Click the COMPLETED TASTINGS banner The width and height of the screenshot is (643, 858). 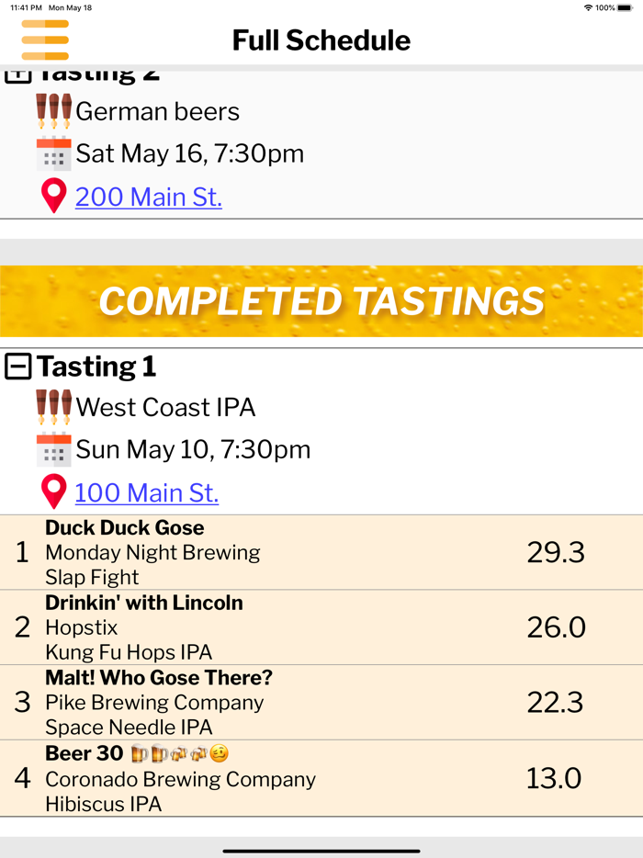[x=321, y=300]
